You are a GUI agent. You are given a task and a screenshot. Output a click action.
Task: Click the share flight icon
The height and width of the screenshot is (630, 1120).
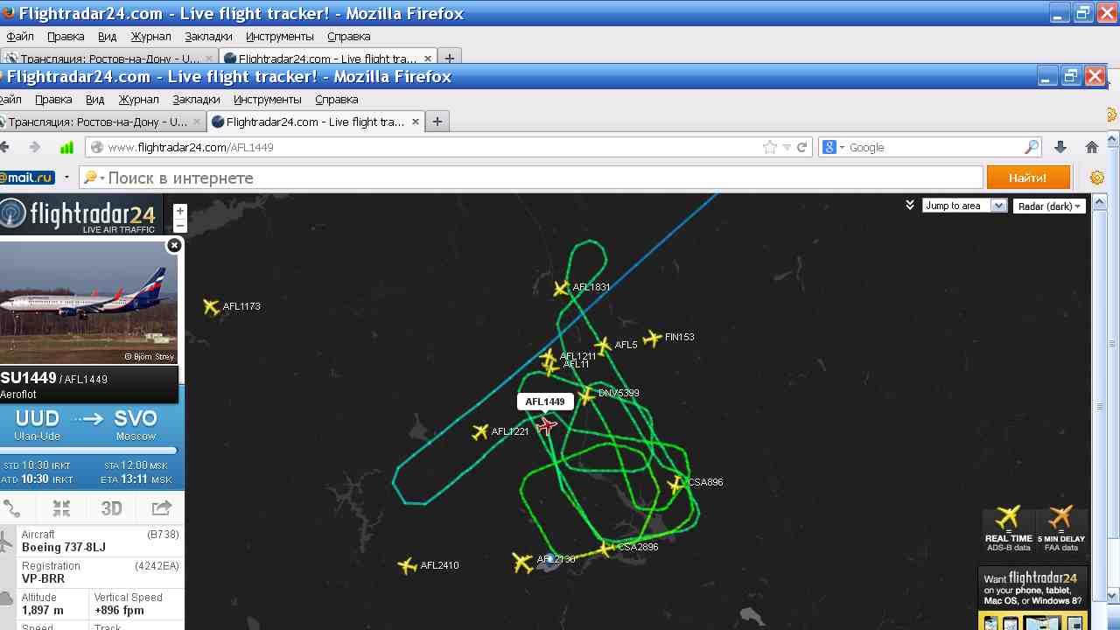coord(161,508)
